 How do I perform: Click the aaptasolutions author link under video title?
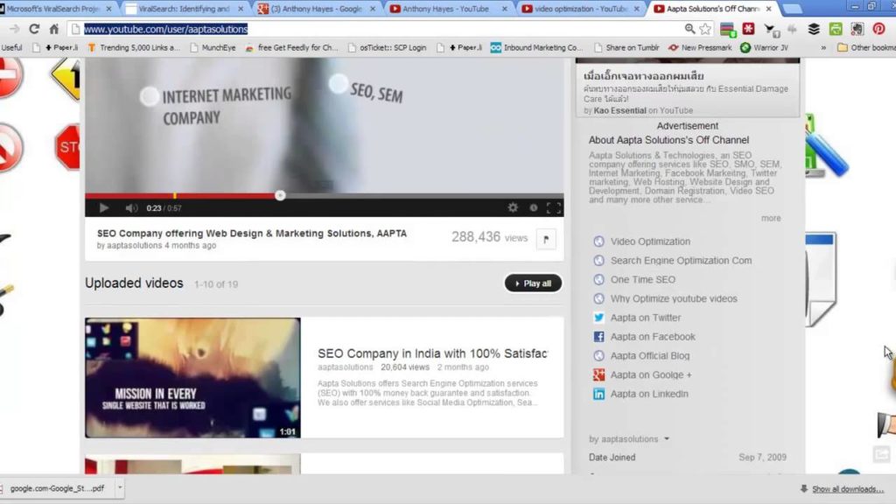(134, 245)
